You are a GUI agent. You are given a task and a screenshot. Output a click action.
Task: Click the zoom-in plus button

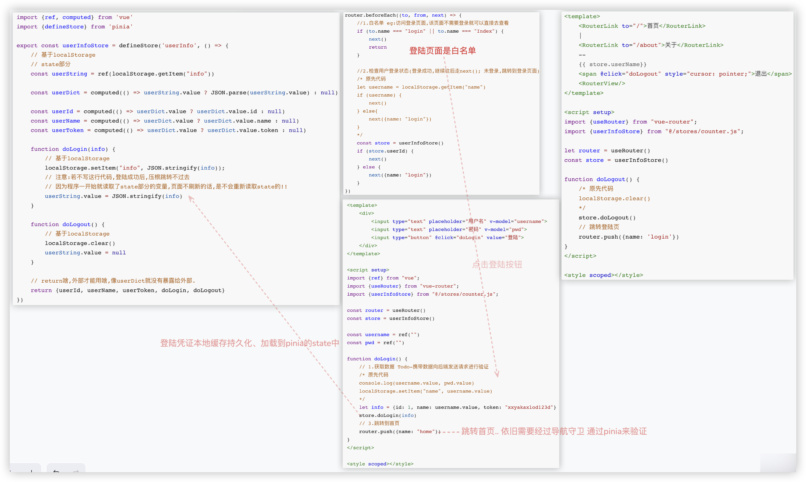[32, 471]
